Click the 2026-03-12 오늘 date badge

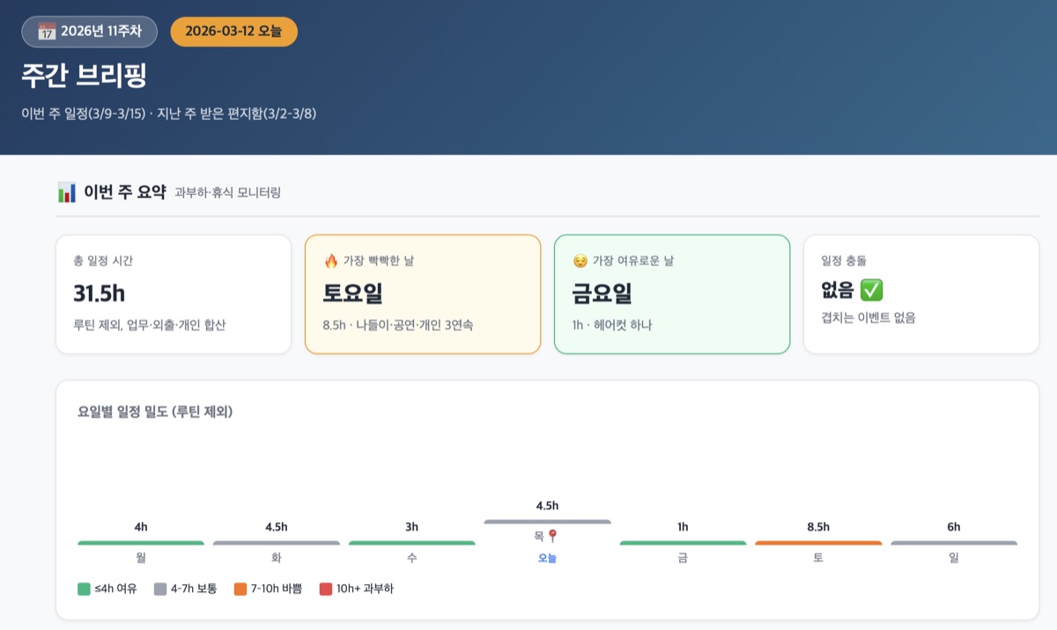click(x=233, y=32)
